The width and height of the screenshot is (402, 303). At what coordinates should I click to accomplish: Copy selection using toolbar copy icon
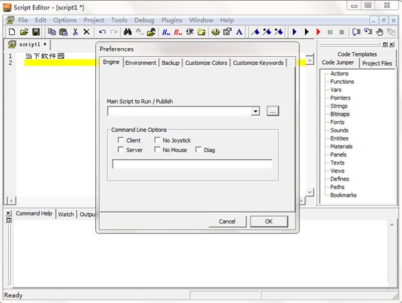[52, 32]
